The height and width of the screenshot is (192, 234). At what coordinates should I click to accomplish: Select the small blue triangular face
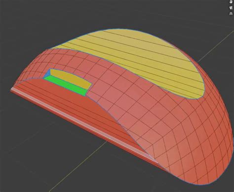click(47, 74)
